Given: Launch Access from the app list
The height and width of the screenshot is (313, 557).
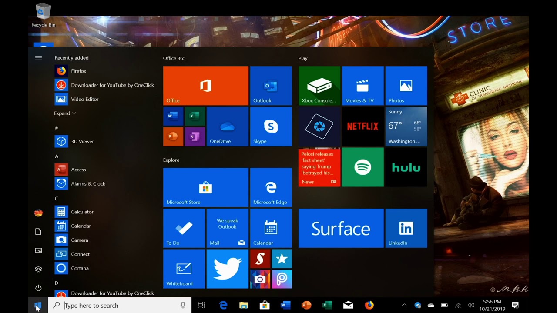Looking at the screenshot, I should (104, 170).
